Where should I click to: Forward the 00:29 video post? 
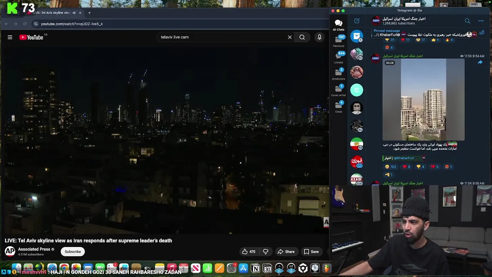[480, 62]
